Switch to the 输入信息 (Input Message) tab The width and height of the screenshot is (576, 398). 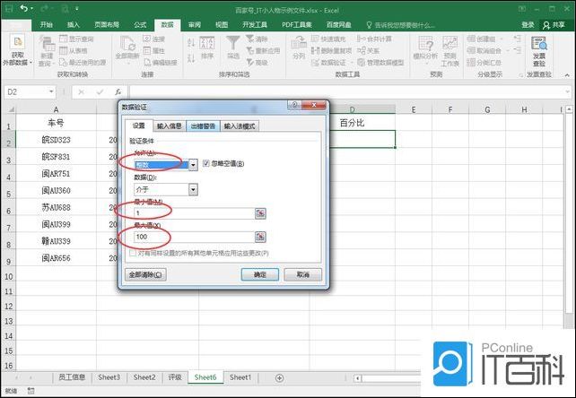[x=169, y=125]
